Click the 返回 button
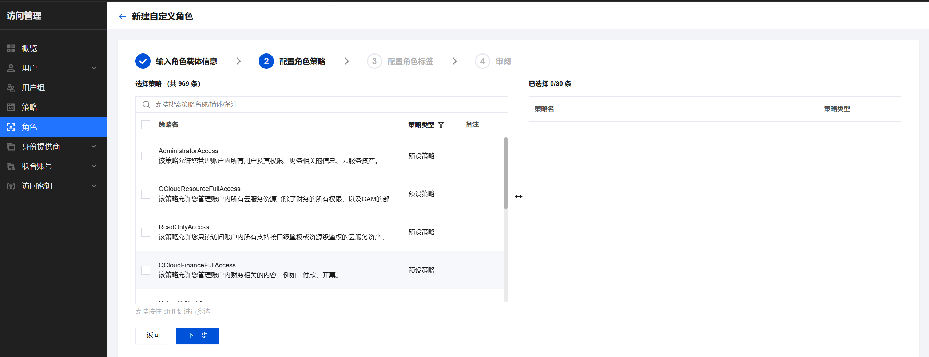The image size is (929, 357). point(153,336)
